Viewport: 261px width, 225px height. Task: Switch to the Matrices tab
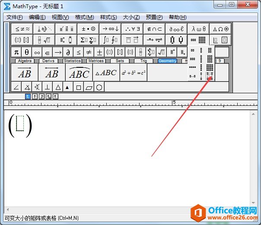coord(96,61)
